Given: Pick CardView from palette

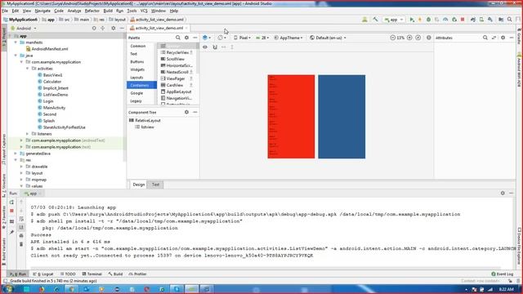Looking at the screenshot, I should 175,85.
